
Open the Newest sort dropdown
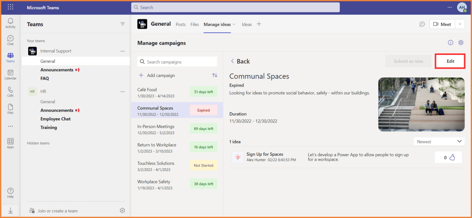click(x=438, y=141)
